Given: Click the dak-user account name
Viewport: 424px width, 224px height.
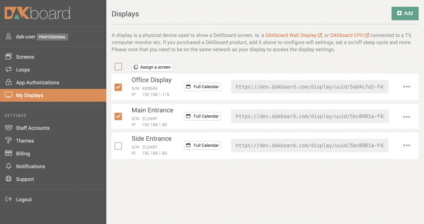Looking at the screenshot, I should tap(25, 37).
